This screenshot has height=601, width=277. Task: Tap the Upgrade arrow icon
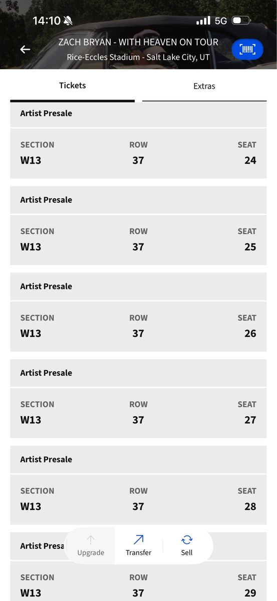pos(91,539)
